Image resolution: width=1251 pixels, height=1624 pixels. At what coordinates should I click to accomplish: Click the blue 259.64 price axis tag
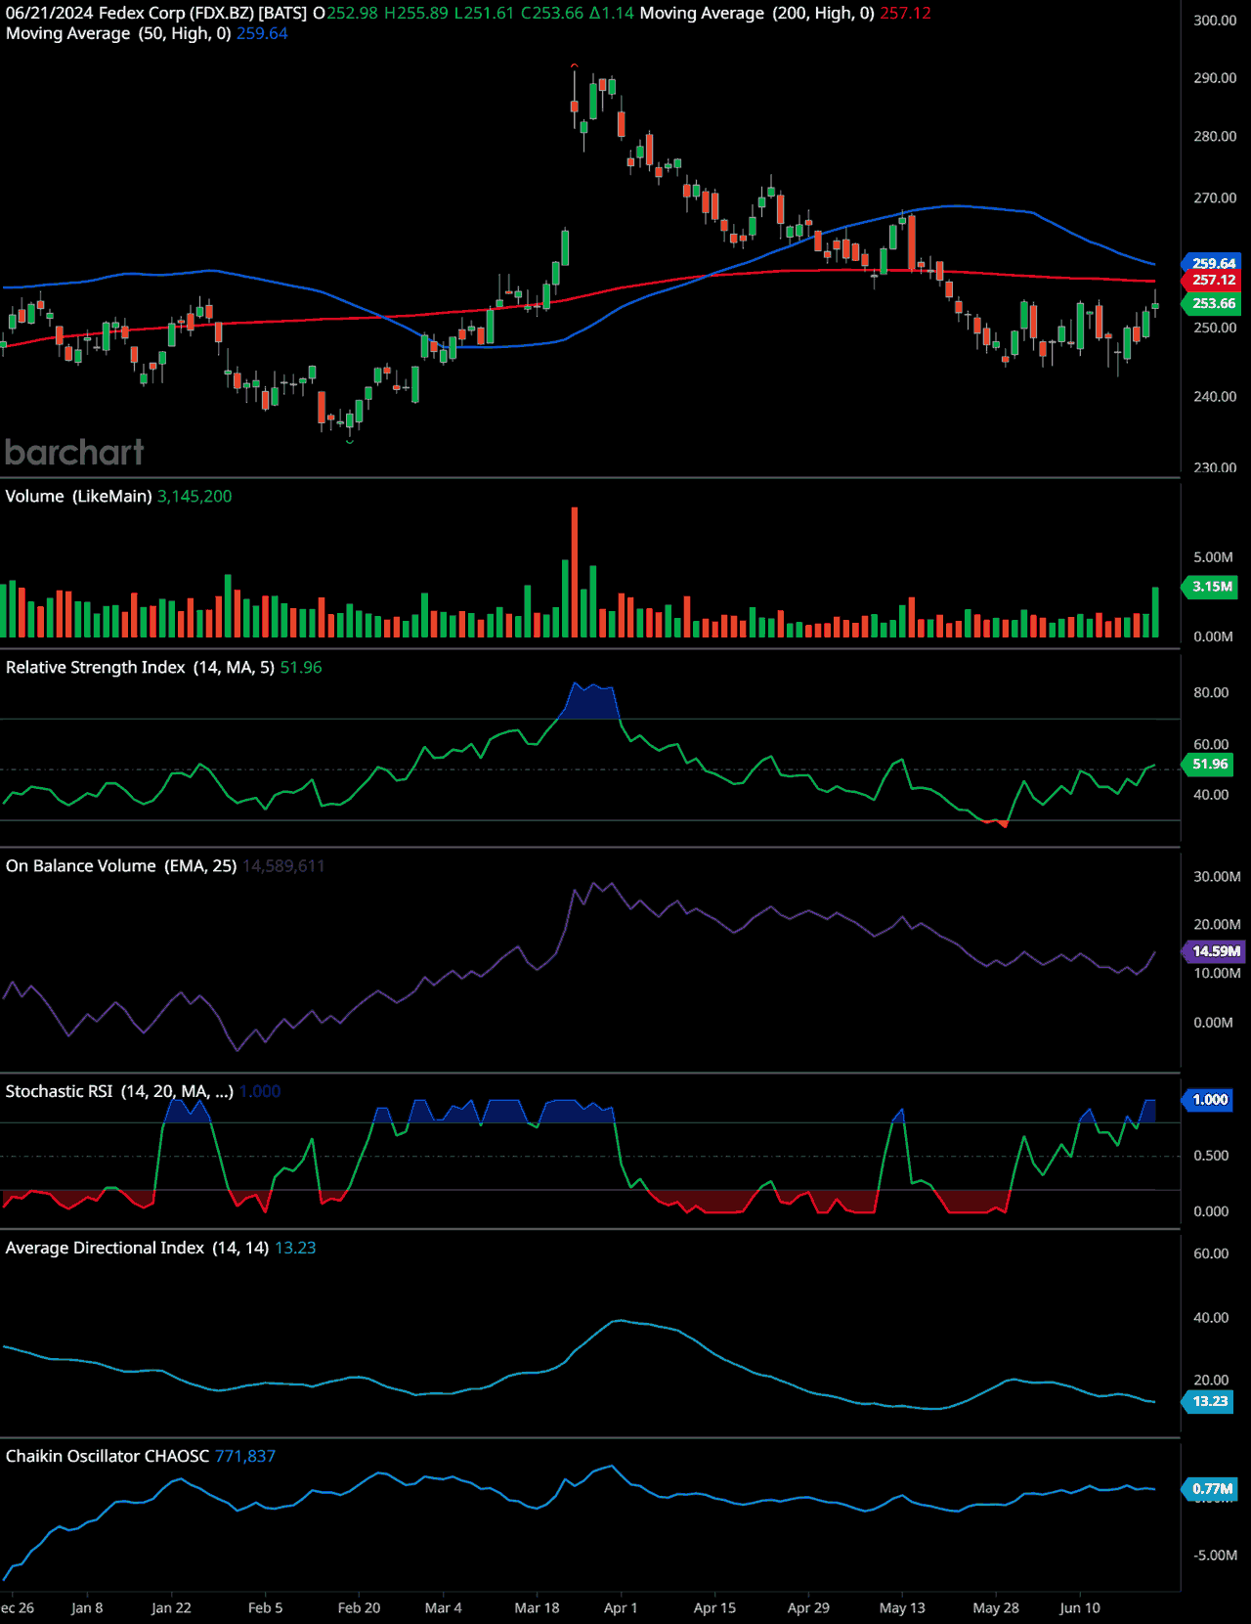pos(1213,263)
